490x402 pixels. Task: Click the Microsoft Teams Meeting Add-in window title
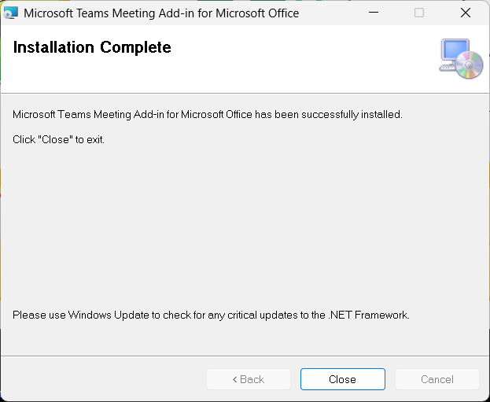pyautogui.click(x=161, y=13)
